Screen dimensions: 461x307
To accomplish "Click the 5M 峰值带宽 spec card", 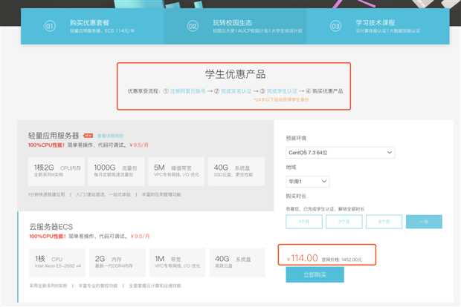I will pos(176,171).
